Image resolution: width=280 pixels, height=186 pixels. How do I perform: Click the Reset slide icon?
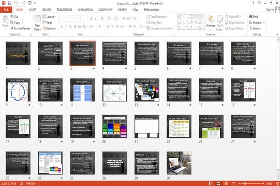pyautogui.click(x=44, y=22)
